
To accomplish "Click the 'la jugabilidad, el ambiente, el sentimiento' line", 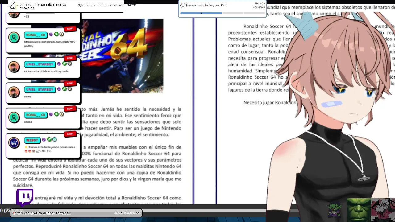I will 125,134.
